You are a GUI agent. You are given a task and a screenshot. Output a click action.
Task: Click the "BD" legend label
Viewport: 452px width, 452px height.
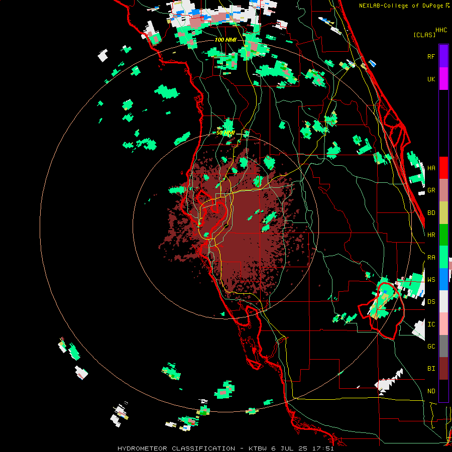(x=431, y=213)
